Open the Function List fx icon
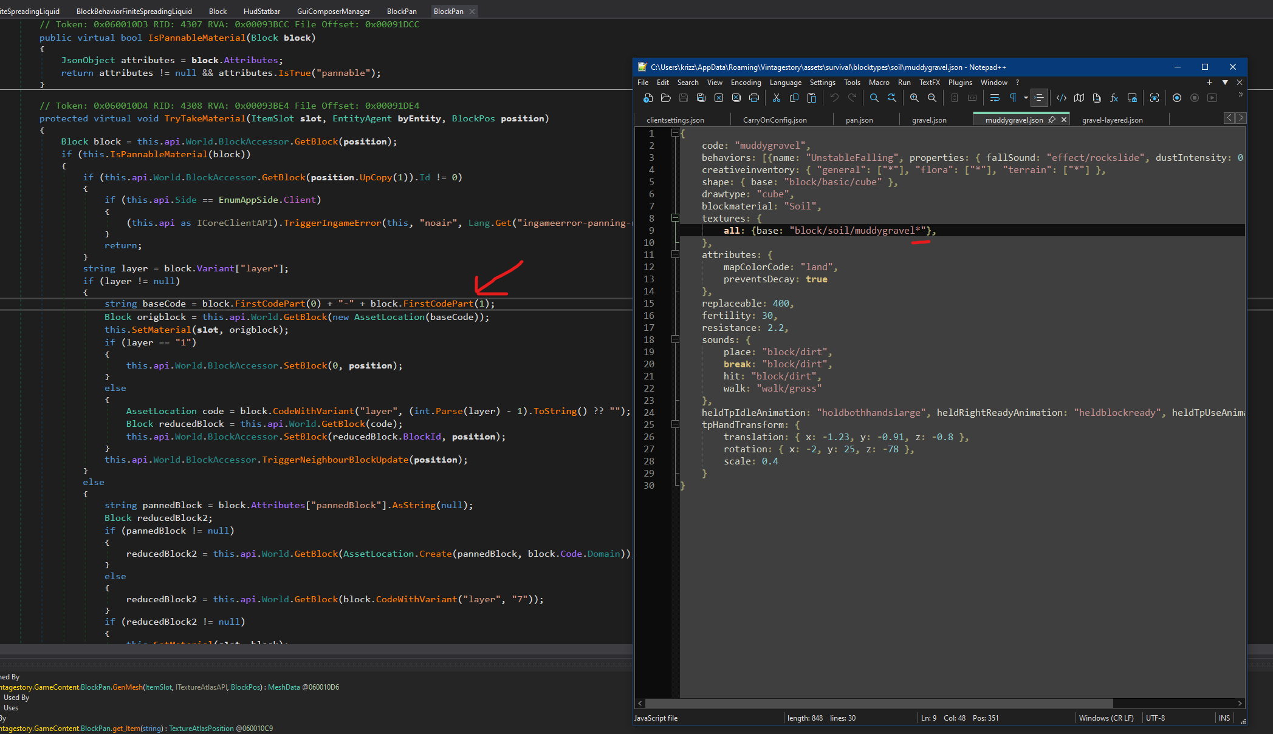Image resolution: width=1273 pixels, height=734 pixels. click(1114, 98)
